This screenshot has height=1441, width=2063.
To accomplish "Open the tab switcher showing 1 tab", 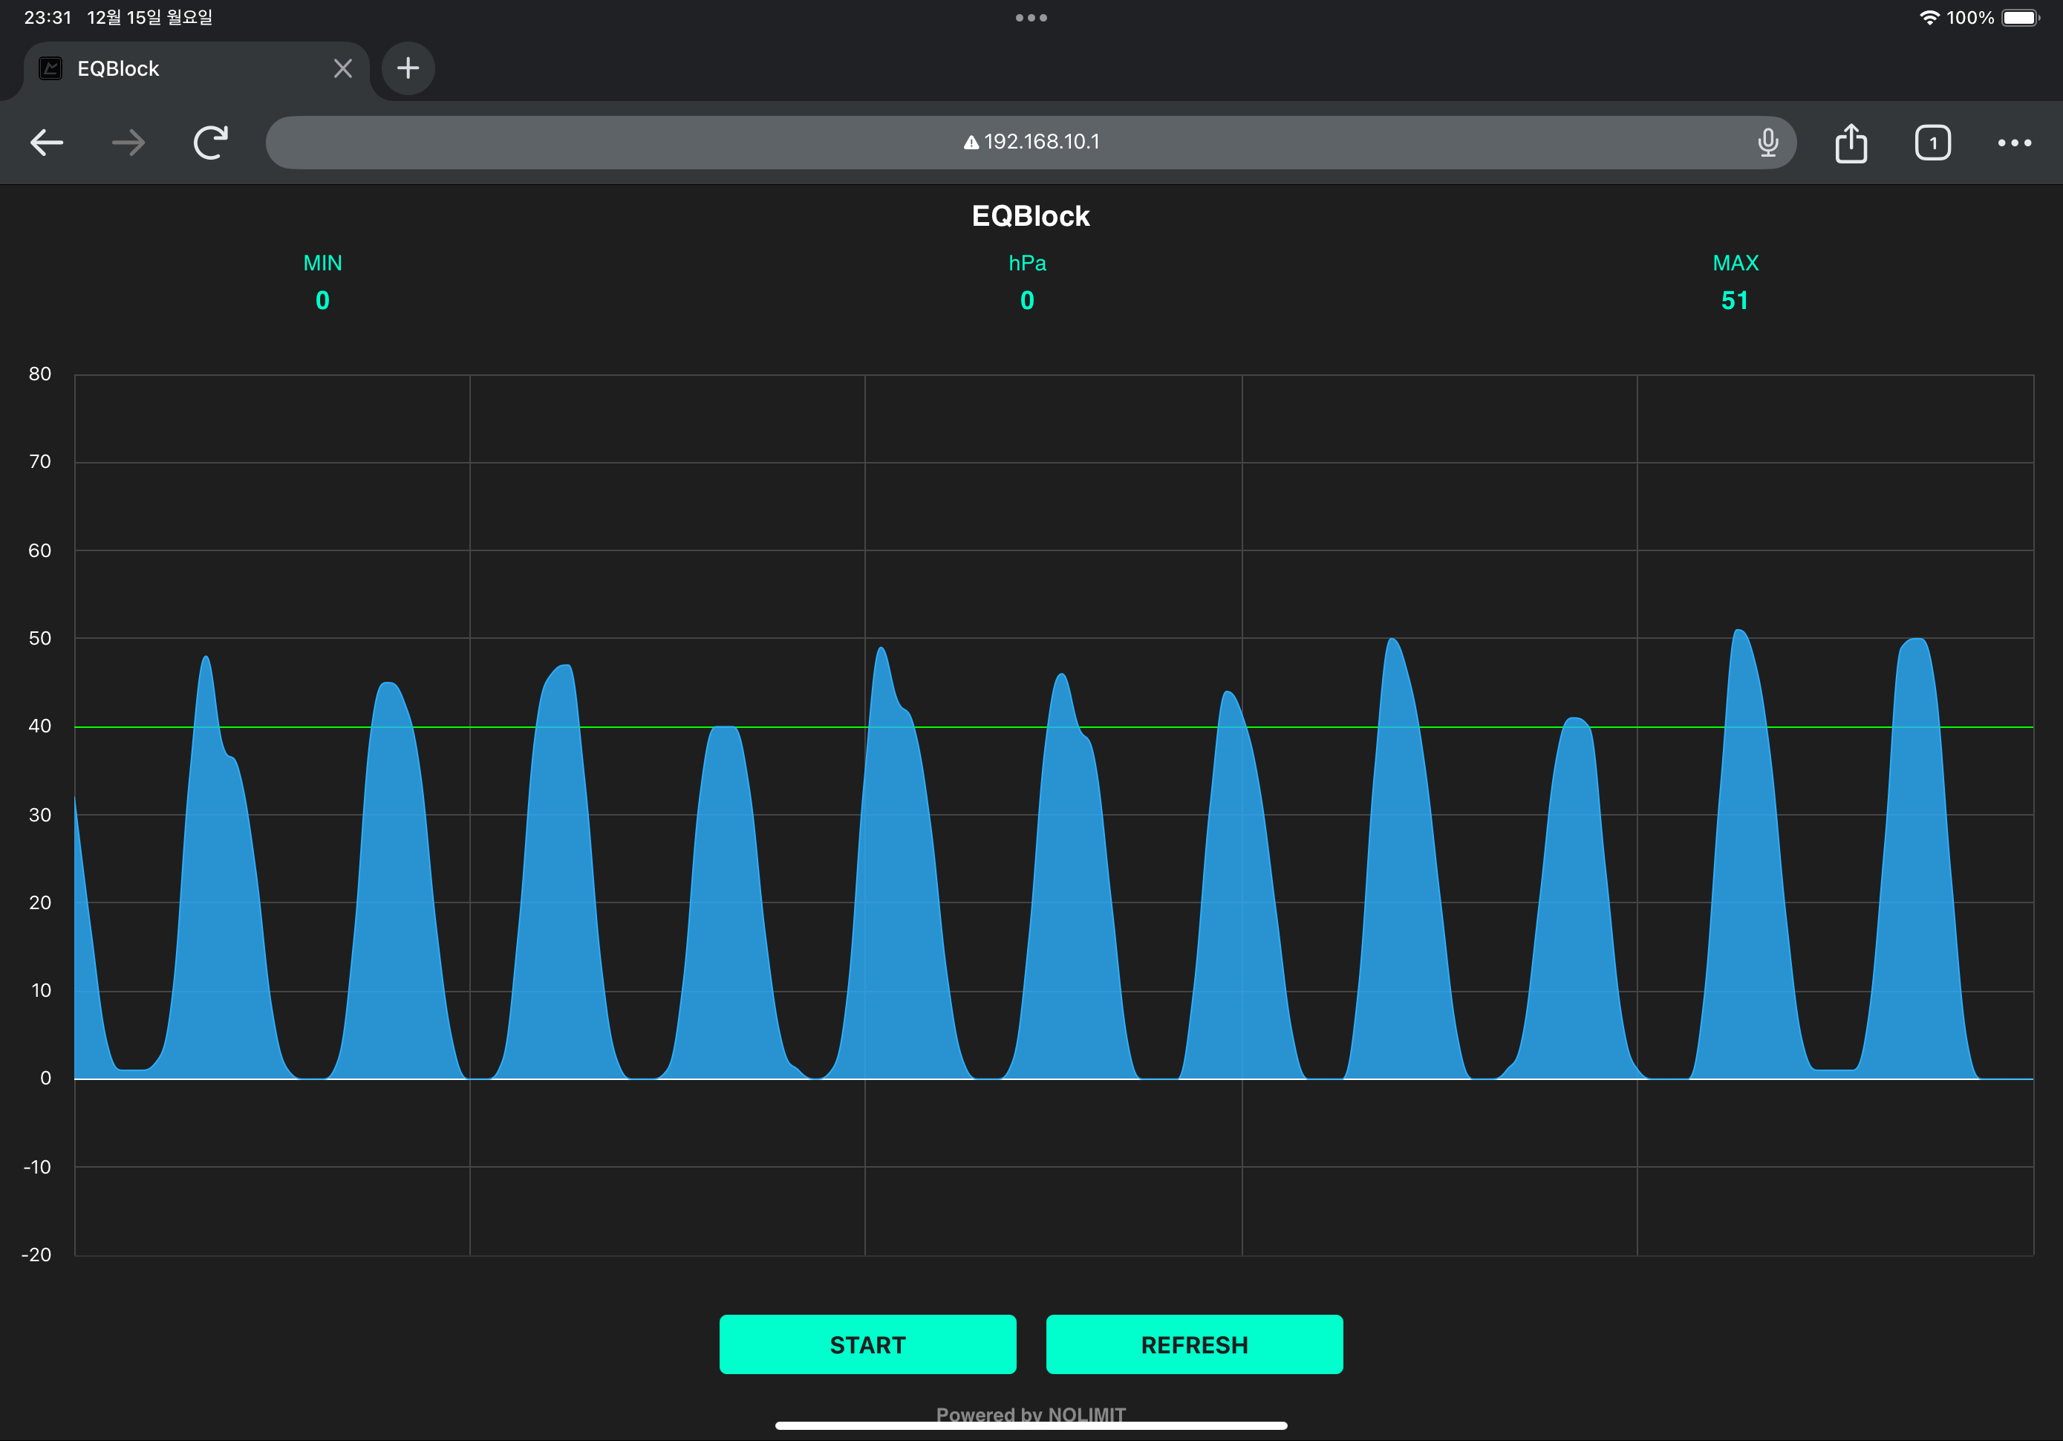I will pos(1933,143).
